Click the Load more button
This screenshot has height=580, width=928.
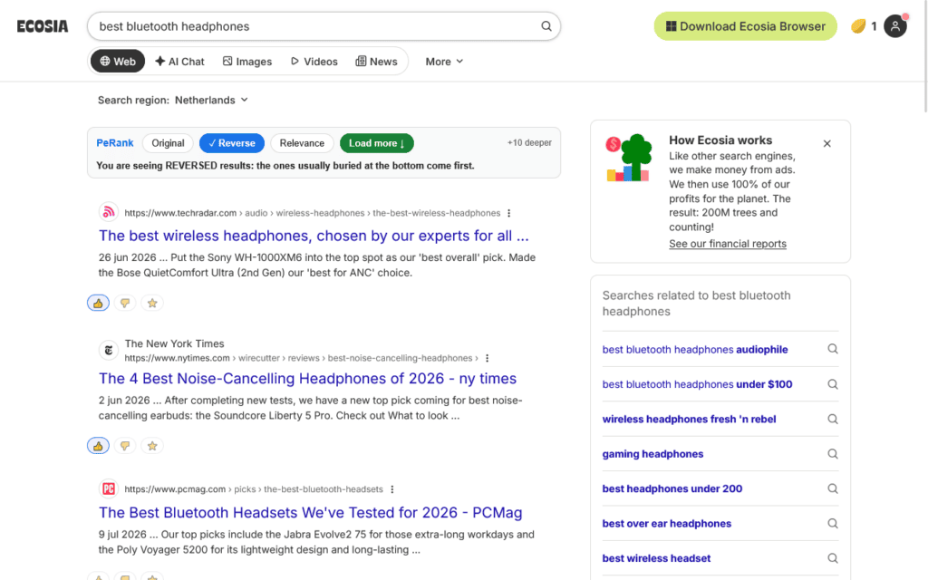coord(377,143)
